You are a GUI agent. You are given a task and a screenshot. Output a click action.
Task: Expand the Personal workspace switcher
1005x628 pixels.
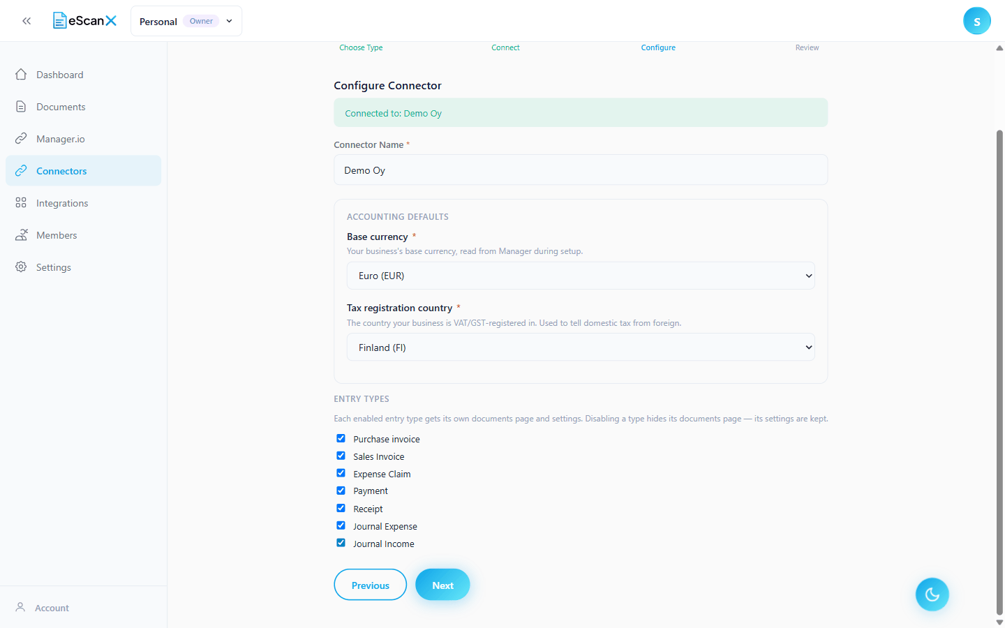tap(186, 21)
